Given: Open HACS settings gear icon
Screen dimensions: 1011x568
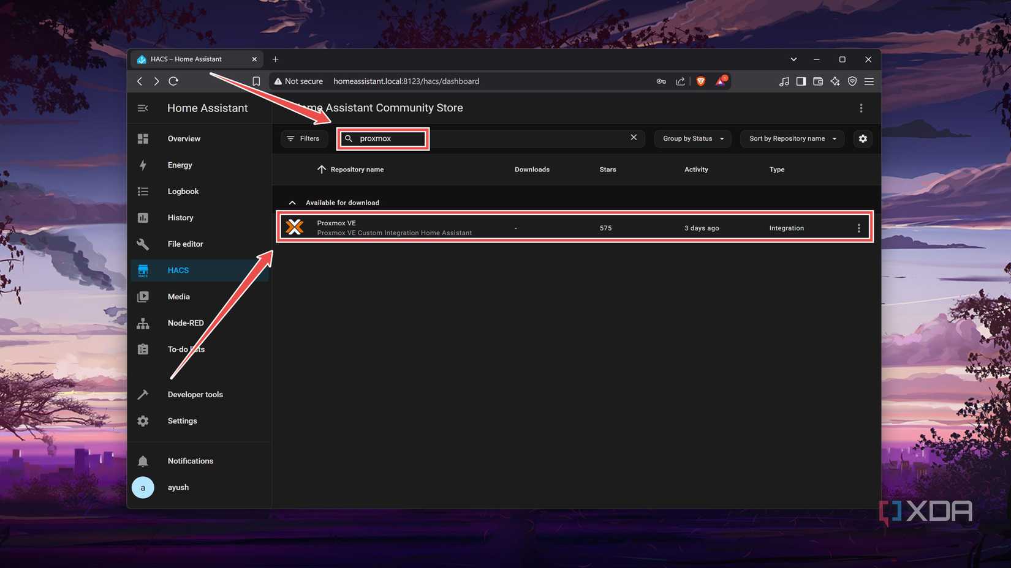Looking at the screenshot, I should [863, 138].
